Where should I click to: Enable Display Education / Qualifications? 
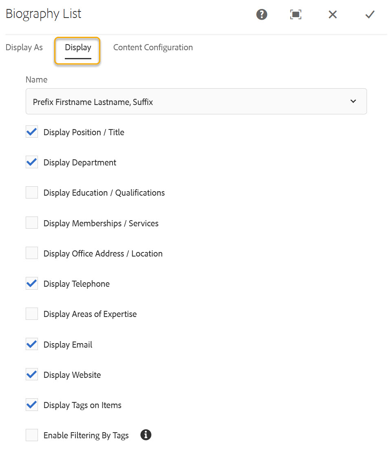[32, 192]
